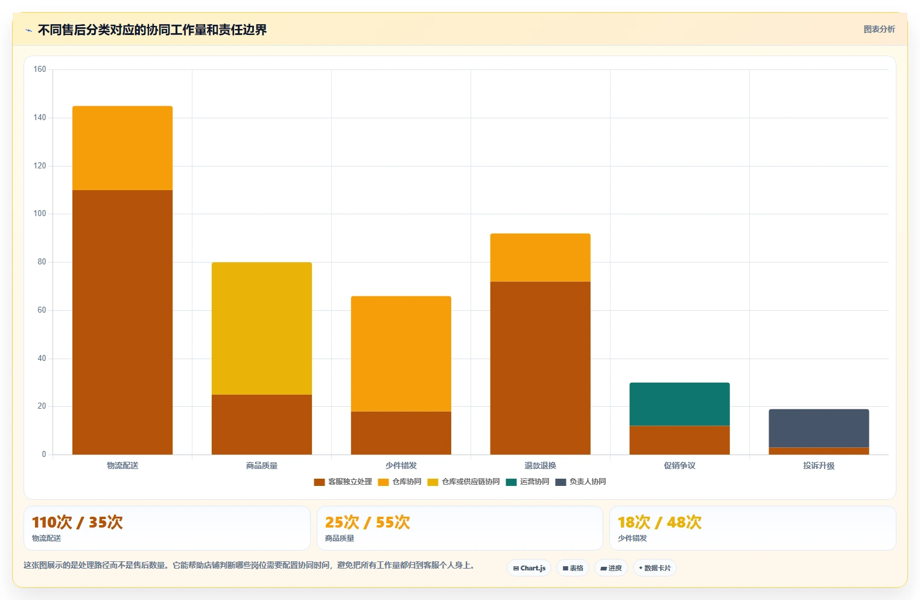Click the 160 y-axis tick value
The width and height of the screenshot is (920, 600).
pyautogui.click(x=40, y=69)
